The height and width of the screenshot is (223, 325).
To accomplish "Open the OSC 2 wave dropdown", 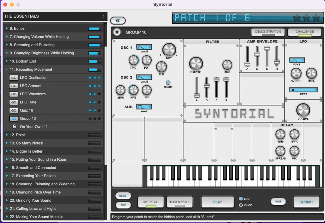I will 144,77.
